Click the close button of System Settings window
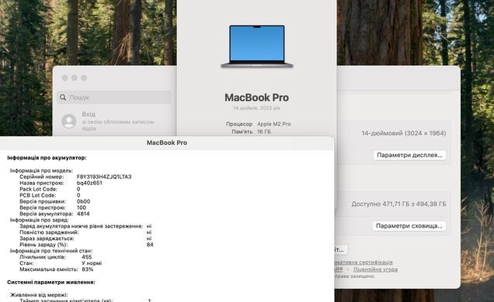This screenshot has height=302, width=494. (x=65, y=78)
